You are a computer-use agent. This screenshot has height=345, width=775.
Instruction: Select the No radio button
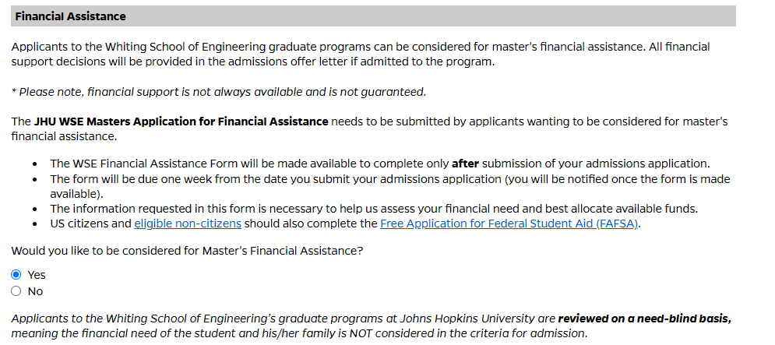[x=16, y=291]
